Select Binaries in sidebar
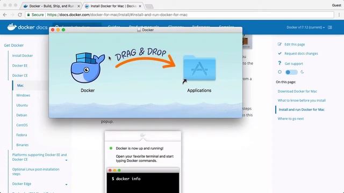The image size is (344, 193). pos(23,145)
